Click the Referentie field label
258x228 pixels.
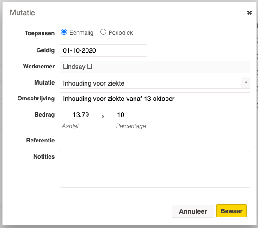(40, 141)
